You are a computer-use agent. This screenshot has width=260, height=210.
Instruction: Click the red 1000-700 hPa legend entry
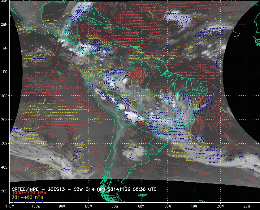coord(29,193)
